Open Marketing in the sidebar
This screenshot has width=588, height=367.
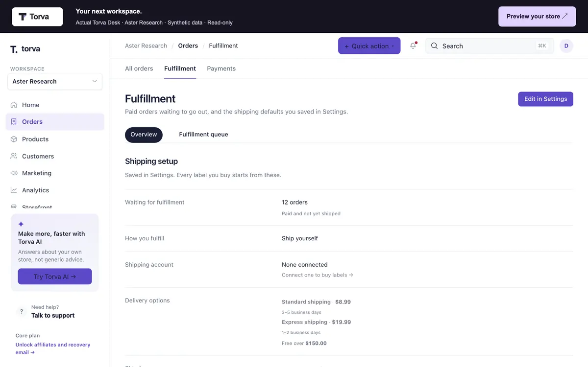55,173
